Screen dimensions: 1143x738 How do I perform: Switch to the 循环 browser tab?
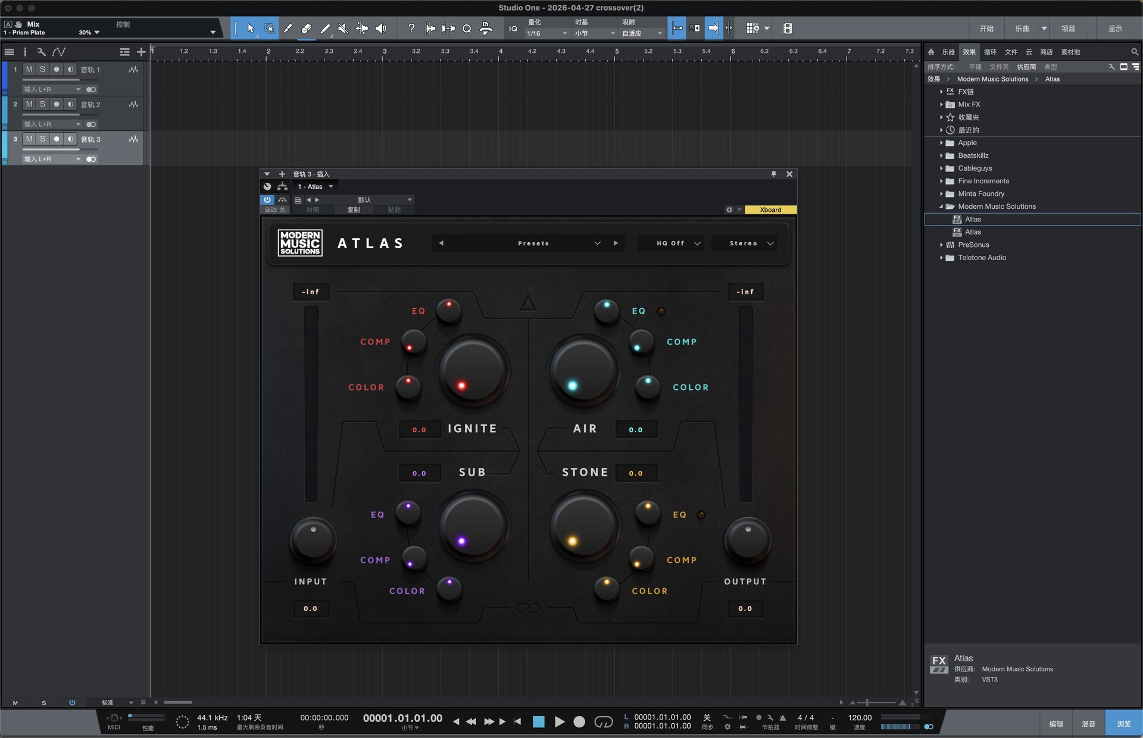point(989,52)
